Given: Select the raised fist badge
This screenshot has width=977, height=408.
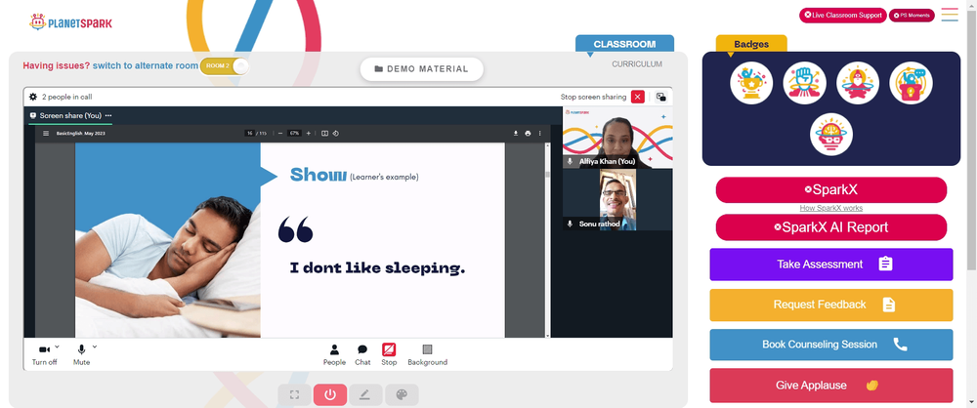Looking at the screenshot, I should [x=805, y=83].
